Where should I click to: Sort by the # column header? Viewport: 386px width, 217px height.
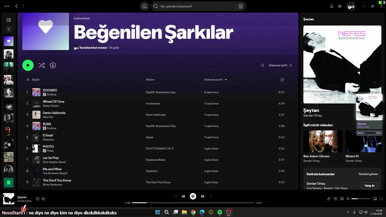point(28,80)
